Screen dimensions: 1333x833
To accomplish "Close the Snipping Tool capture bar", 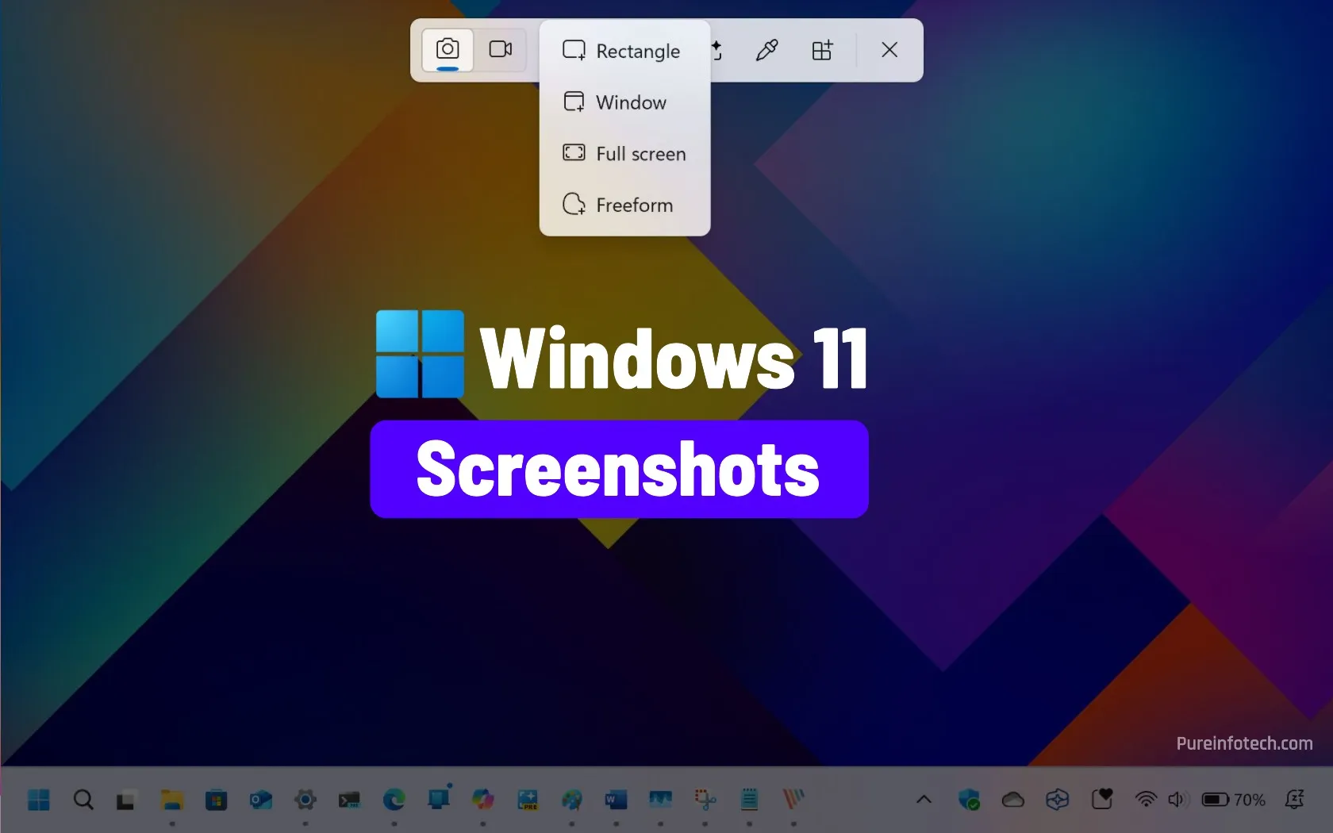I will coord(889,50).
